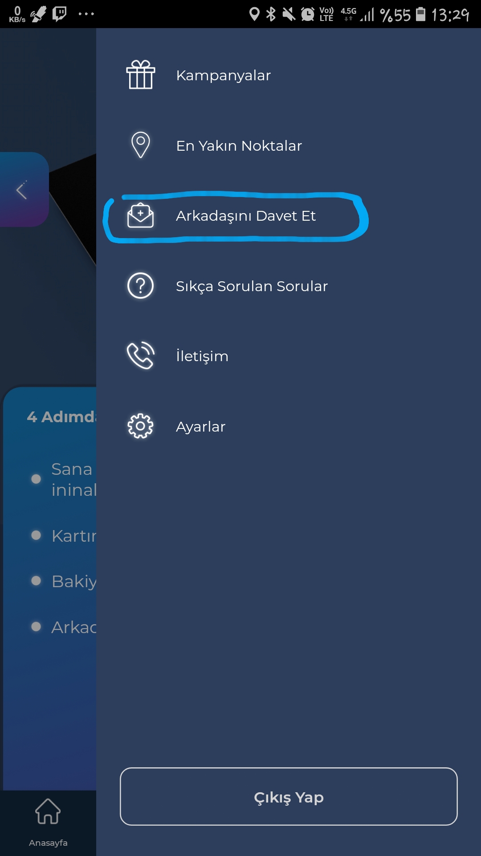This screenshot has height=856, width=481.
Task: Open Ayarlar settings entry
Action: [x=200, y=427]
